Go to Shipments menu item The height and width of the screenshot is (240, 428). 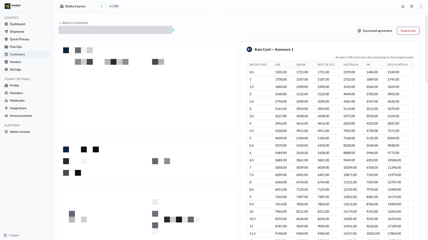pyautogui.click(x=26, y=31)
